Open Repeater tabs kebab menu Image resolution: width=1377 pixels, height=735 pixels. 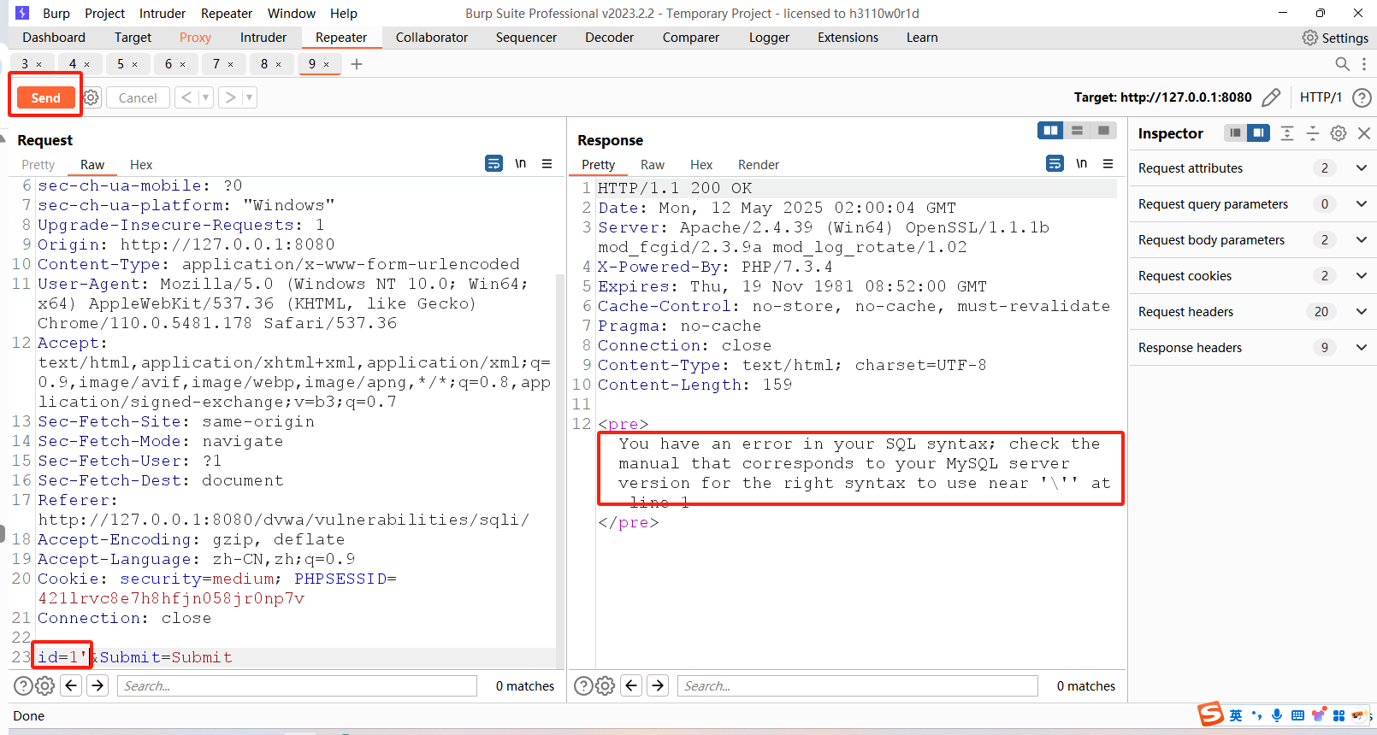1364,64
